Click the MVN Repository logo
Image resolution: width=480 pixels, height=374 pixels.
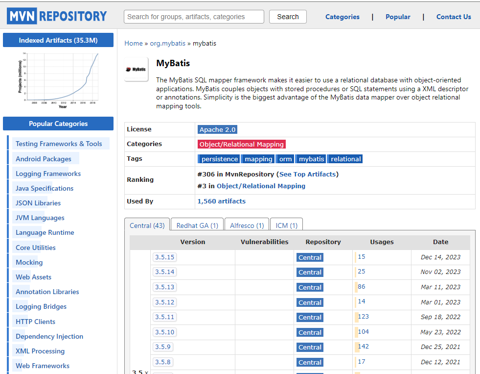pyautogui.click(x=57, y=16)
